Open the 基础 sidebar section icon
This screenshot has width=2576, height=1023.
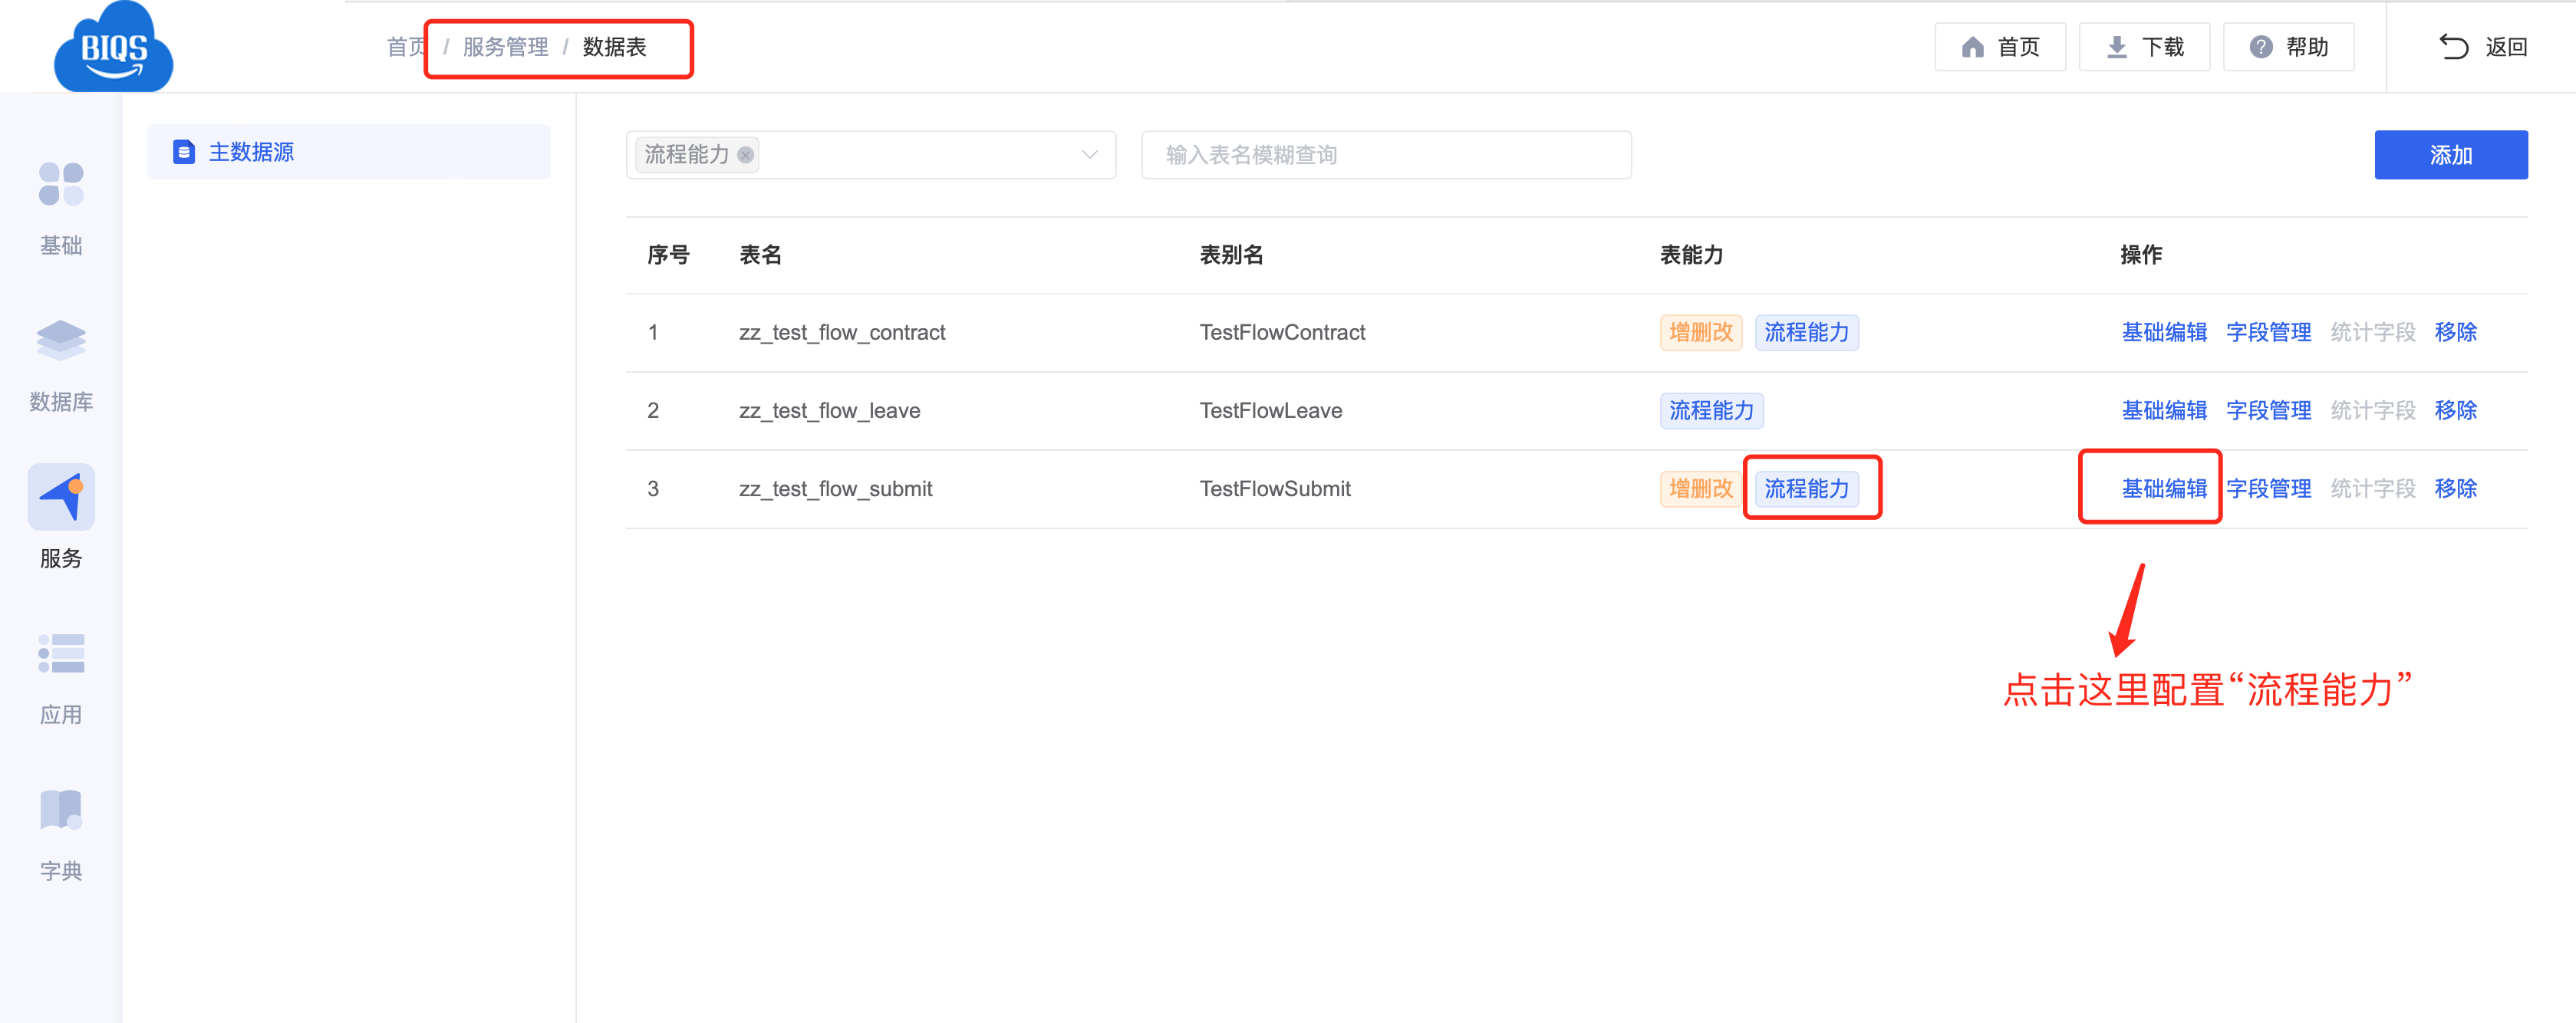(x=61, y=184)
